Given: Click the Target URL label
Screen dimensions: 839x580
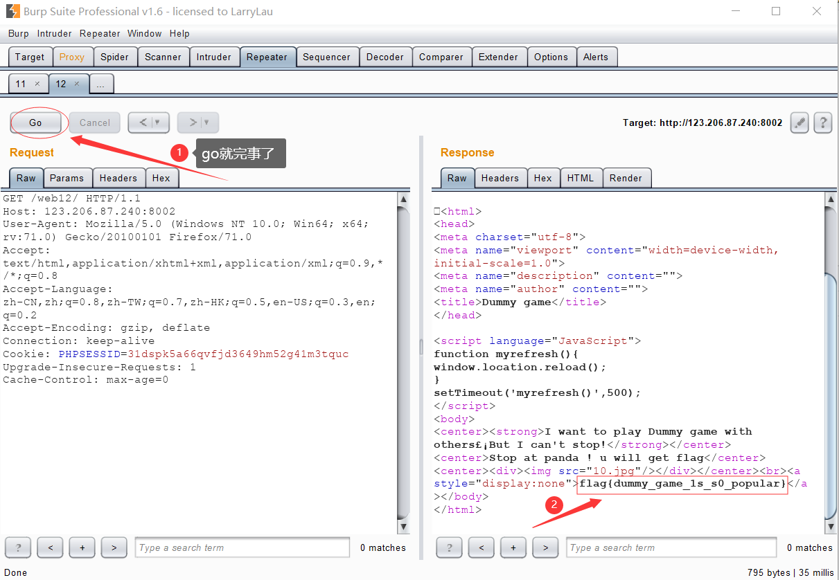Looking at the screenshot, I should [x=703, y=123].
